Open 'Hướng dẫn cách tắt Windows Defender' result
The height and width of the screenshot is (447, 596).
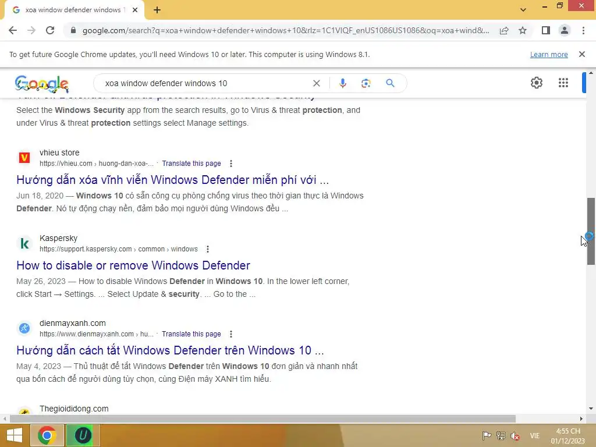[170, 350]
